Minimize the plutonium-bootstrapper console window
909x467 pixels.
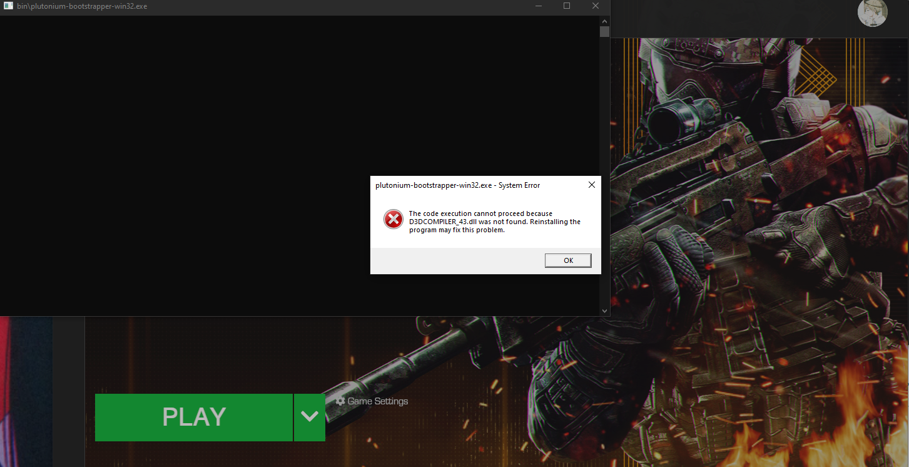pyautogui.click(x=539, y=6)
